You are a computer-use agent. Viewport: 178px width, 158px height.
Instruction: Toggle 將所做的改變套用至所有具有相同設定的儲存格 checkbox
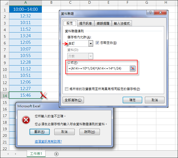click(x=67, y=89)
